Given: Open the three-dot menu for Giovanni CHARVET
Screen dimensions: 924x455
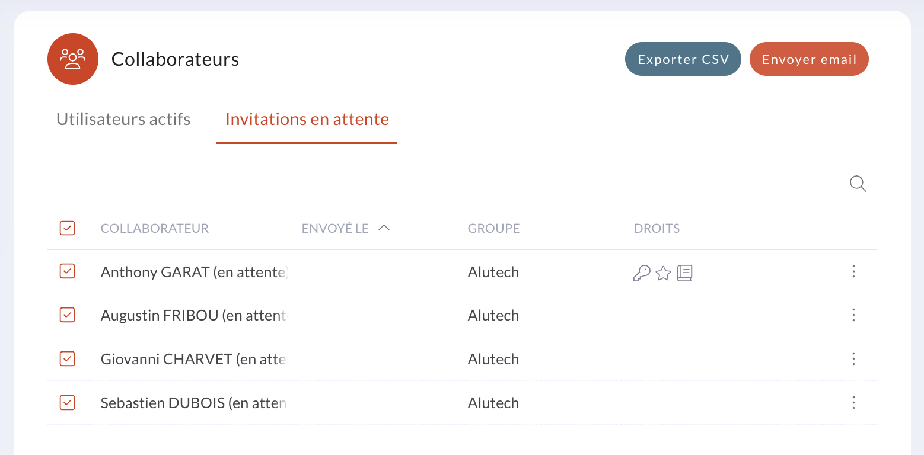Looking at the screenshot, I should click(854, 358).
